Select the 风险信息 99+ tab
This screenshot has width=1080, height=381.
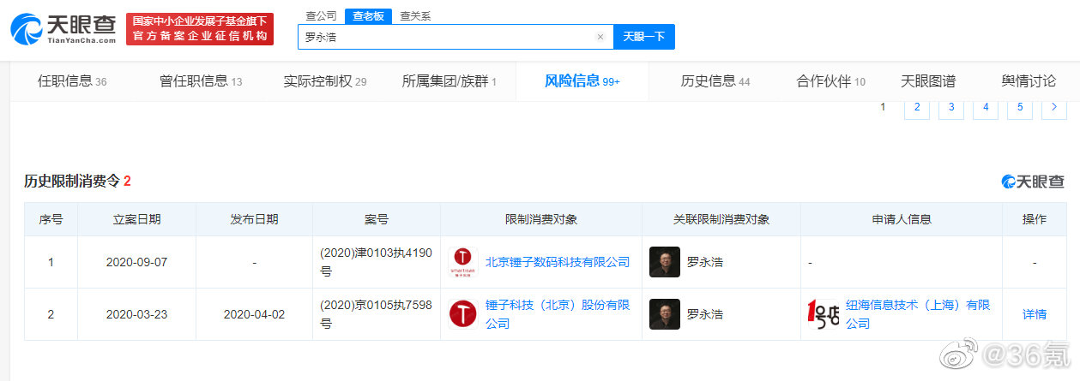tap(582, 81)
